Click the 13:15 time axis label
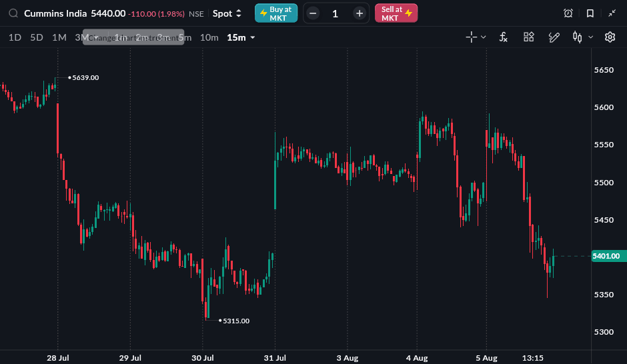The height and width of the screenshot is (364, 627). 533,358
